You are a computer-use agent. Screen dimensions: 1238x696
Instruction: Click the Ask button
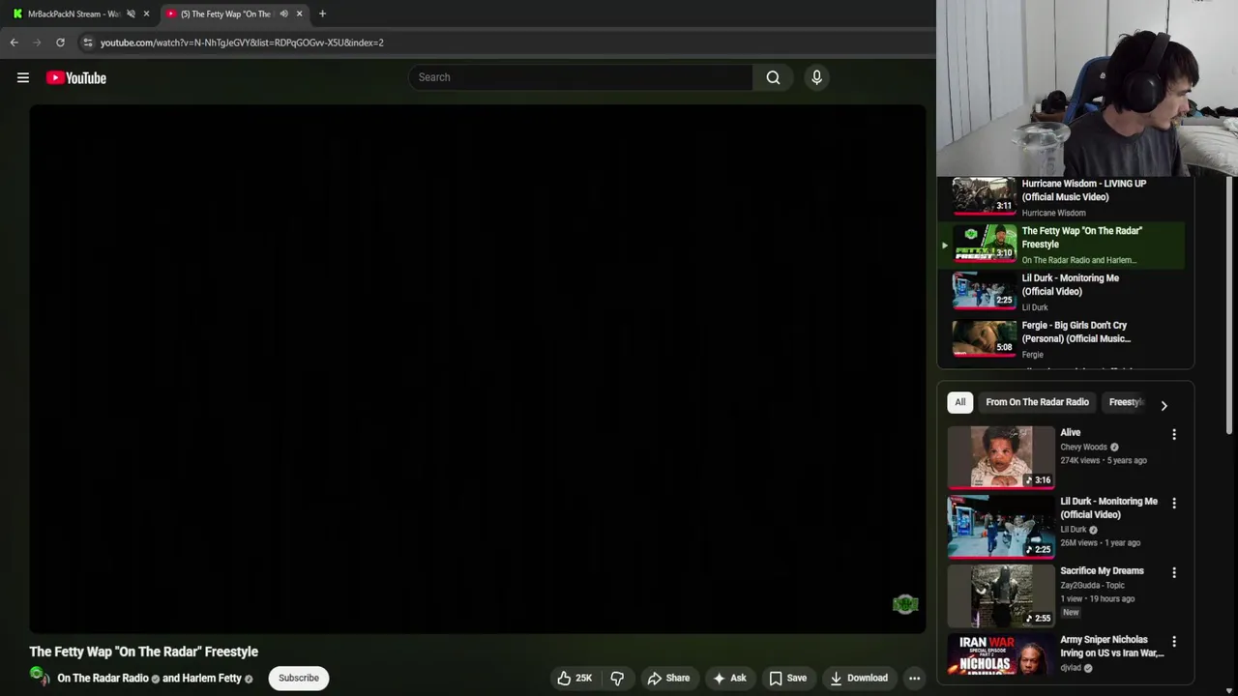(729, 678)
